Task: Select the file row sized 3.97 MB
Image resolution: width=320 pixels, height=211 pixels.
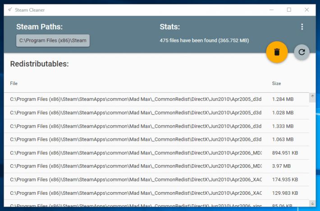Action: coord(156,166)
